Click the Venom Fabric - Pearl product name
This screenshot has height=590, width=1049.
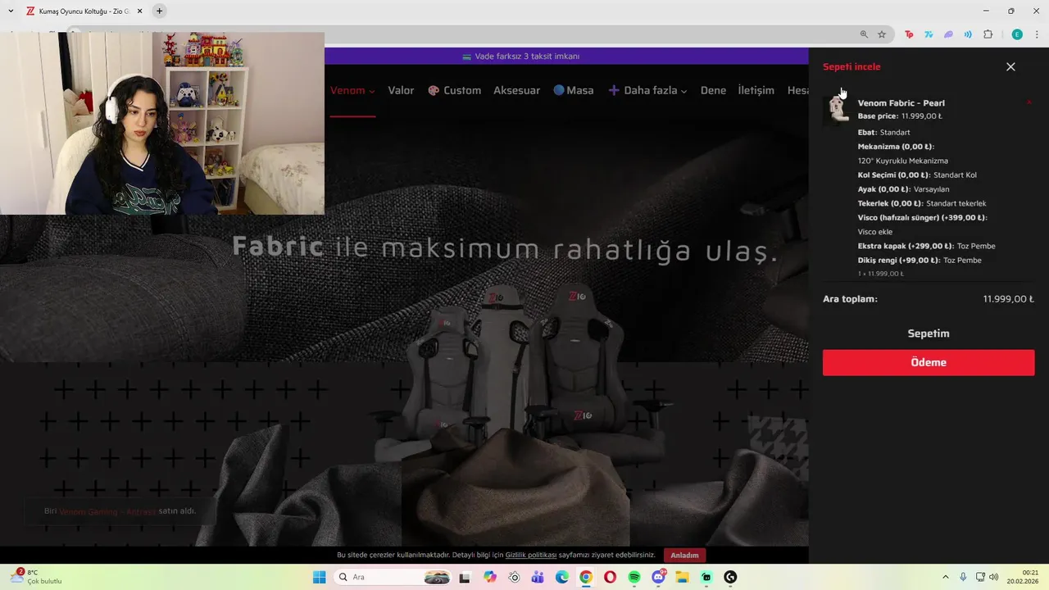901,102
